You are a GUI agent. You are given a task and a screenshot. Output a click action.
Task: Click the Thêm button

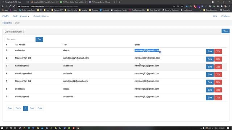(x=225, y=31)
